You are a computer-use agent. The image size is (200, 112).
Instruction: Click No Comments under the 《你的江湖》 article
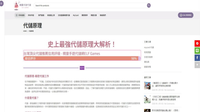pyautogui.click(x=169, y=104)
